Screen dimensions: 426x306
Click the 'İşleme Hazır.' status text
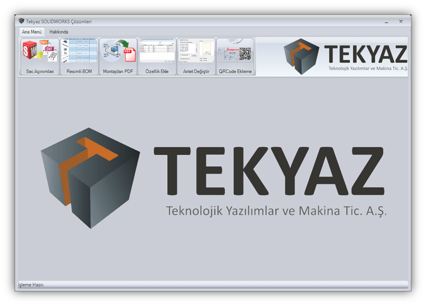point(31,285)
